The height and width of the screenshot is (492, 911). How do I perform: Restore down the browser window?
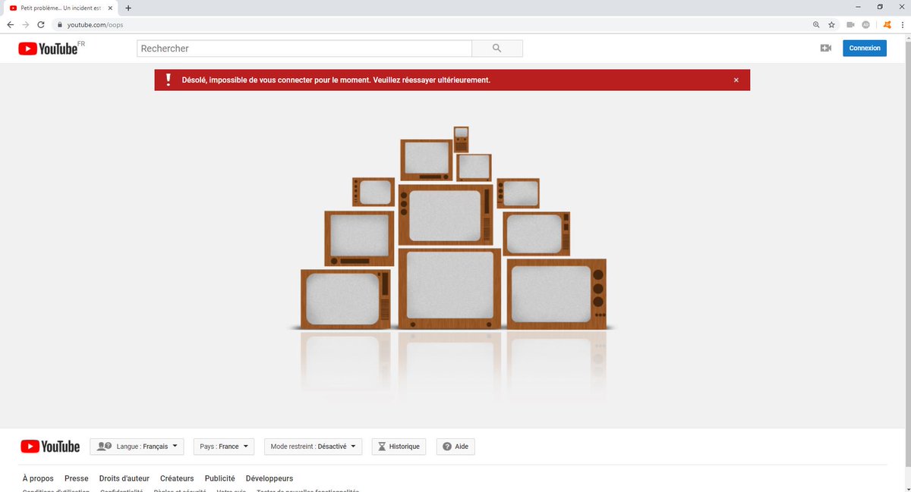880,7
